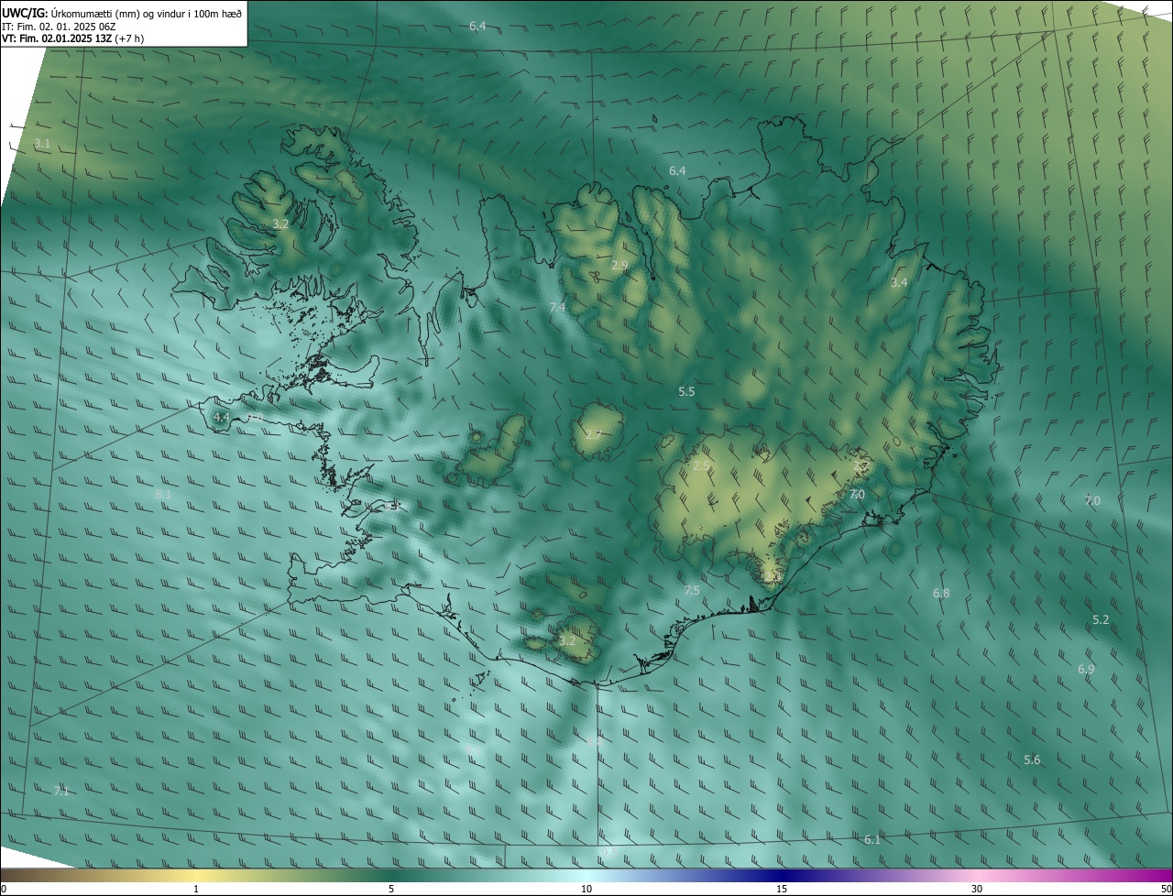Click the 7.4 value label on the map

[x=557, y=308]
